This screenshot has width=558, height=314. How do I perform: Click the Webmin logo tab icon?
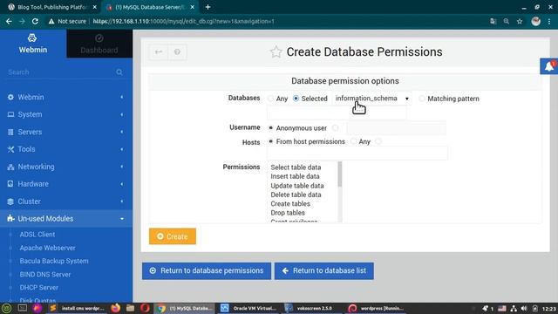click(x=32, y=38)
